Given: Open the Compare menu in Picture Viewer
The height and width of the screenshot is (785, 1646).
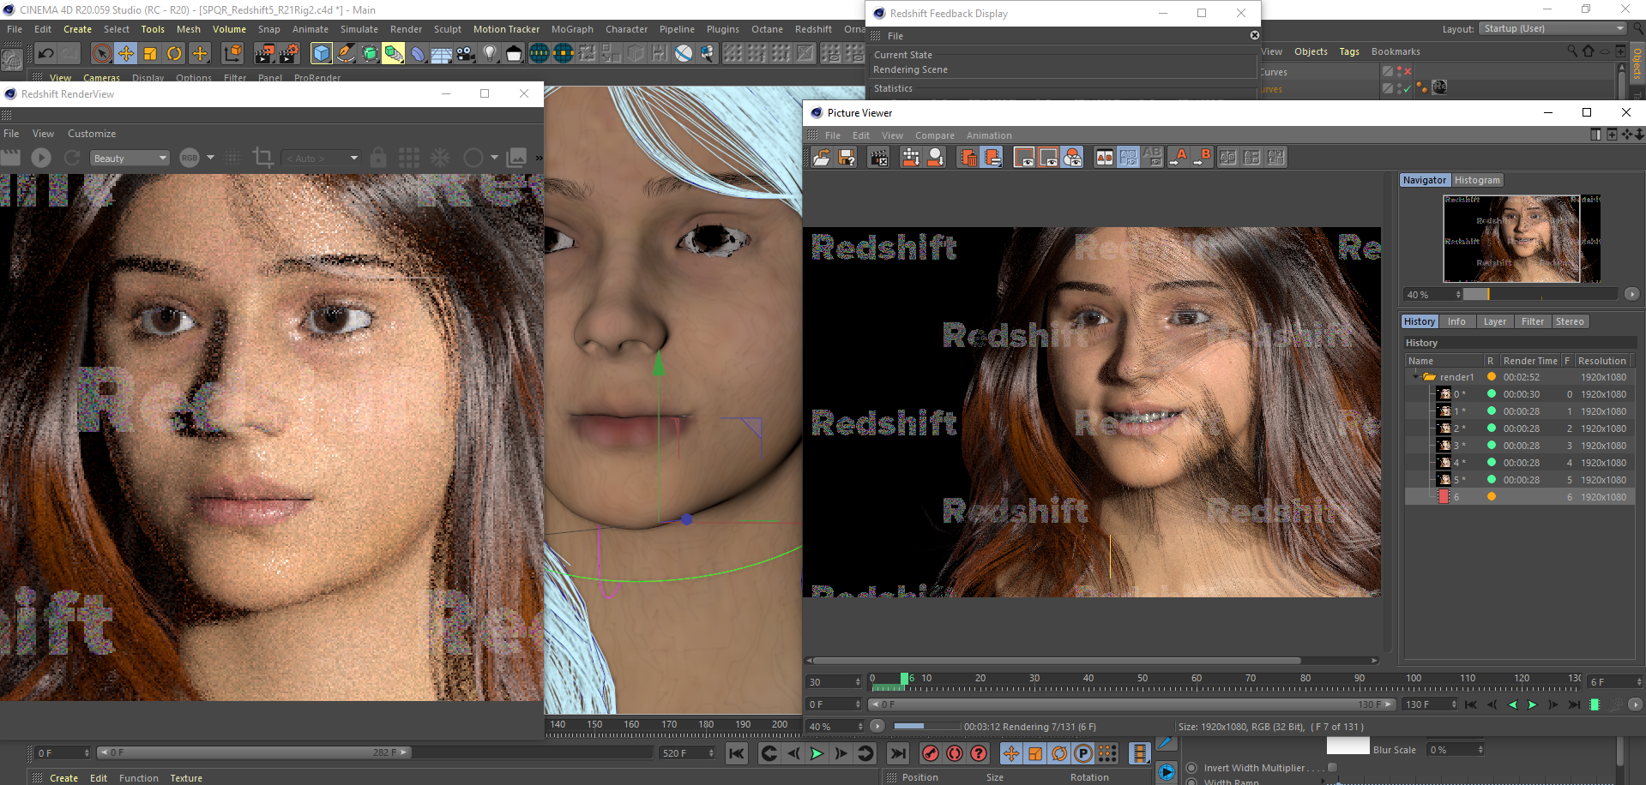Looking at the screenshot, I should pos(934,135).
